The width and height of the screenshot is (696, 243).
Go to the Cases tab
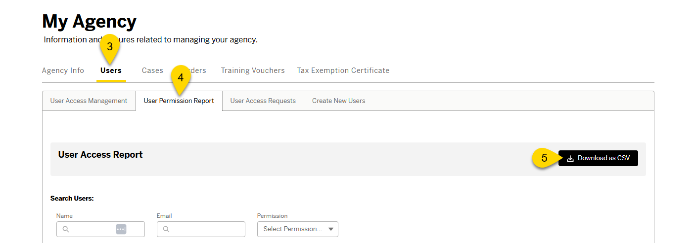tap(152, 70)
